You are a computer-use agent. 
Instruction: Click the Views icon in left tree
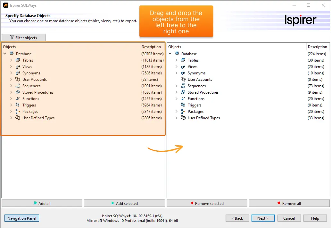(18, 67)
